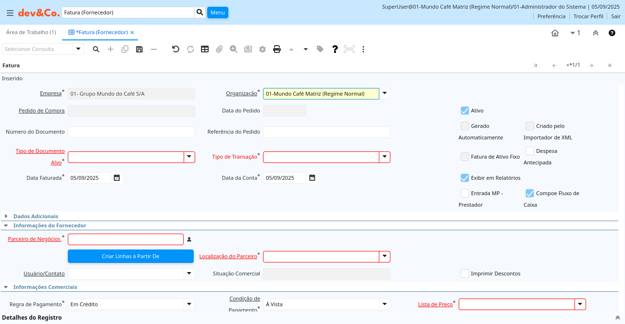The height and width of the screenshot is (324, 625).
Task: Open calendar picker for Data Faturada
Action: (x=116, y=178)
